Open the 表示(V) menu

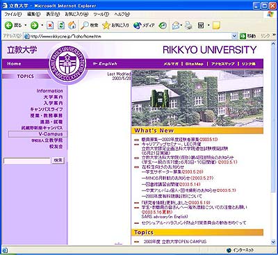pyautogui.click(x=53, y=15)
